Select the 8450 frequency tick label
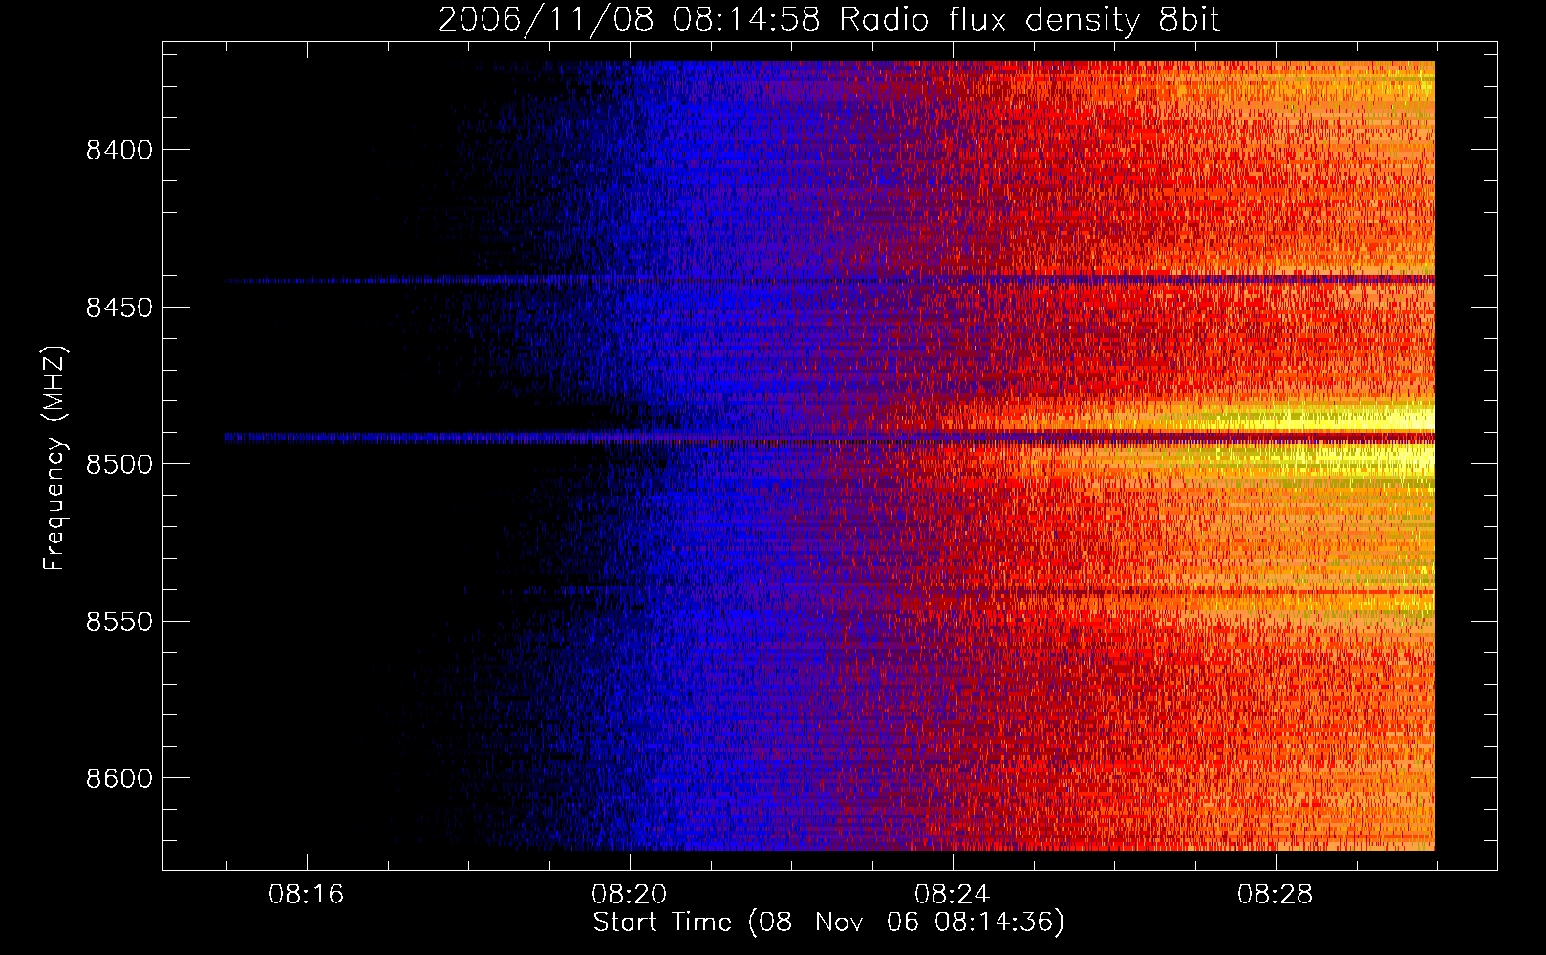The image size is (1546, 955). (x=119, y=308)
